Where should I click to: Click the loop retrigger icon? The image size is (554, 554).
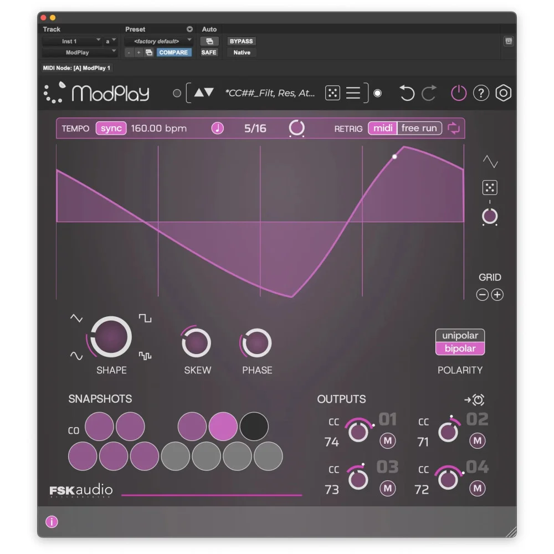pos(454,128)
